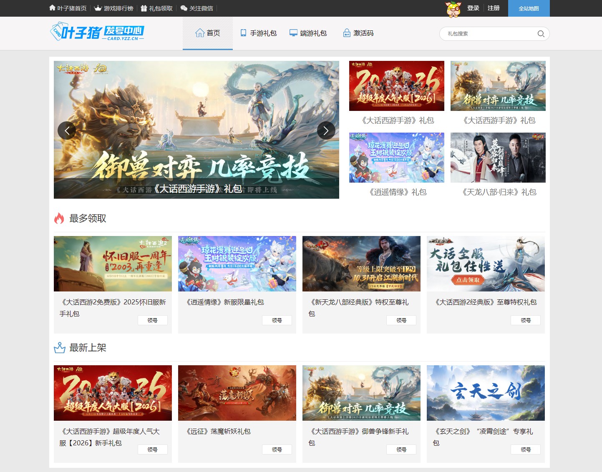Go to previous carousel slide arrow
The height and width of the screenshot is (472, 602).
point(67,131)
